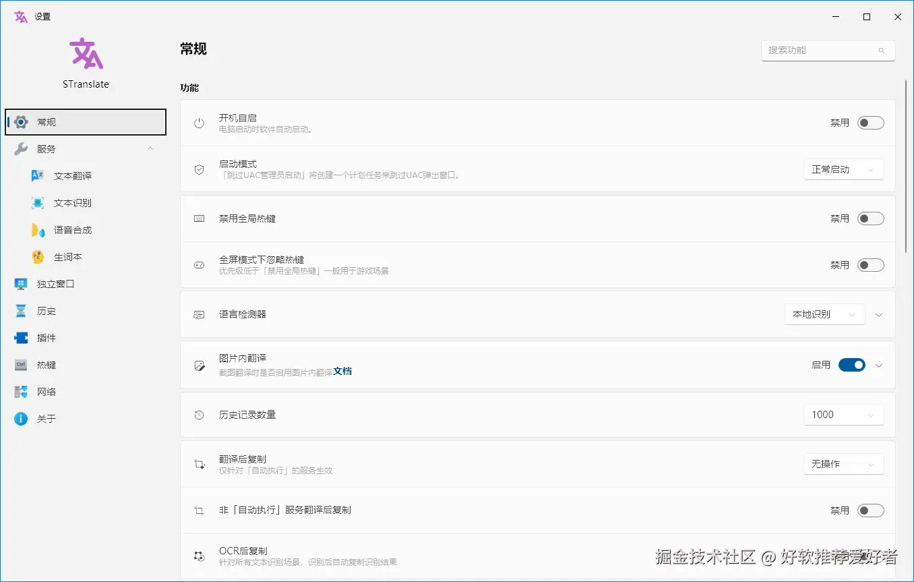Open the 历史记录数量 dropdown showing 1000
The image size is (914, 582).
pos(843,415)
